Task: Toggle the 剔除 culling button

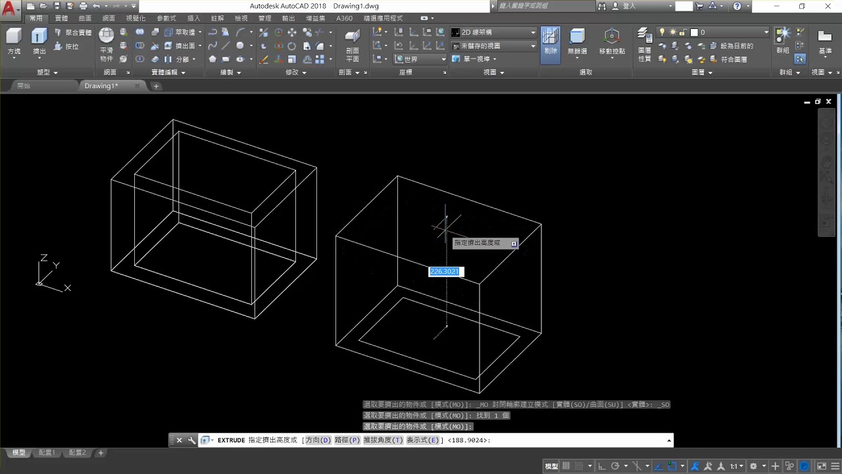Action: tap(551, 45)
